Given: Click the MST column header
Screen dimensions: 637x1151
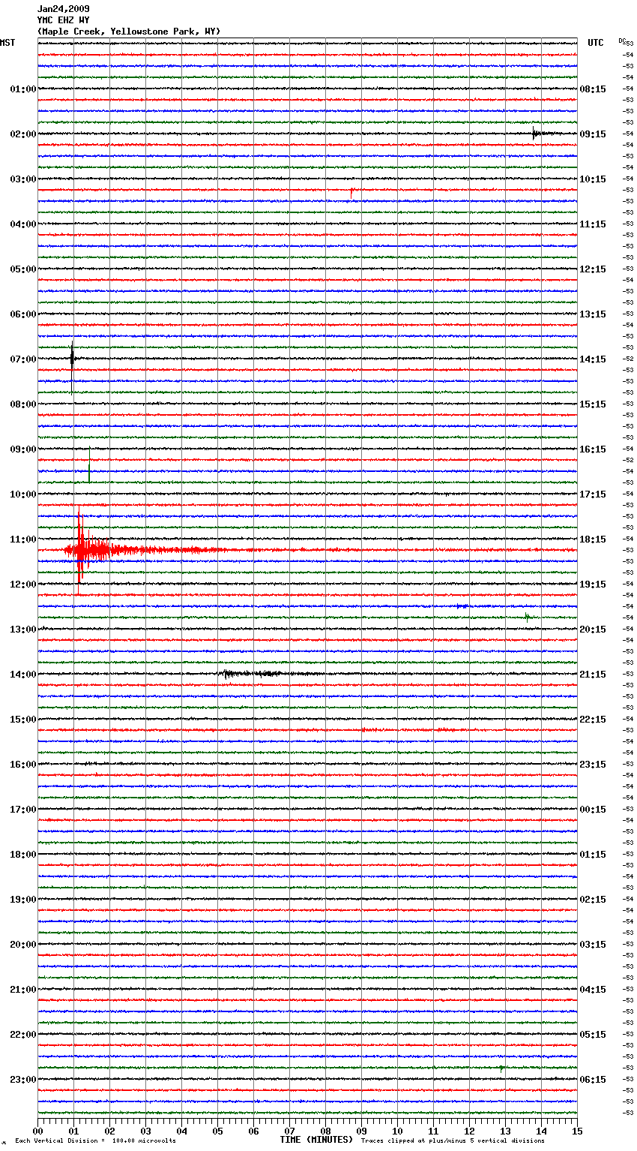Looking at the screenshot, I should pyautogui.click(x=7, y=43).
